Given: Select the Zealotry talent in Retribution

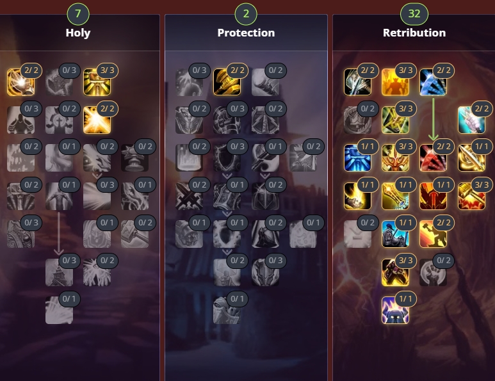Looking at the screenshot, I should (395, 310).
